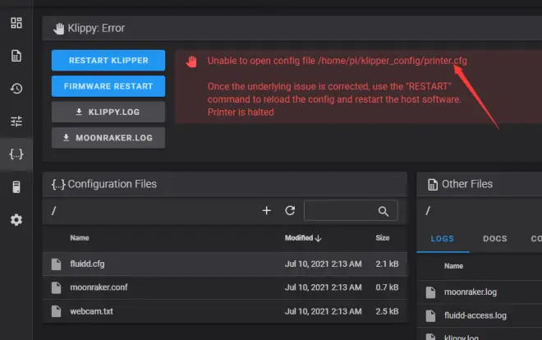The width and height of the screenshot is (542, 340).
Task: Click the webcam.txt file icon
Action: coord(56,311)
